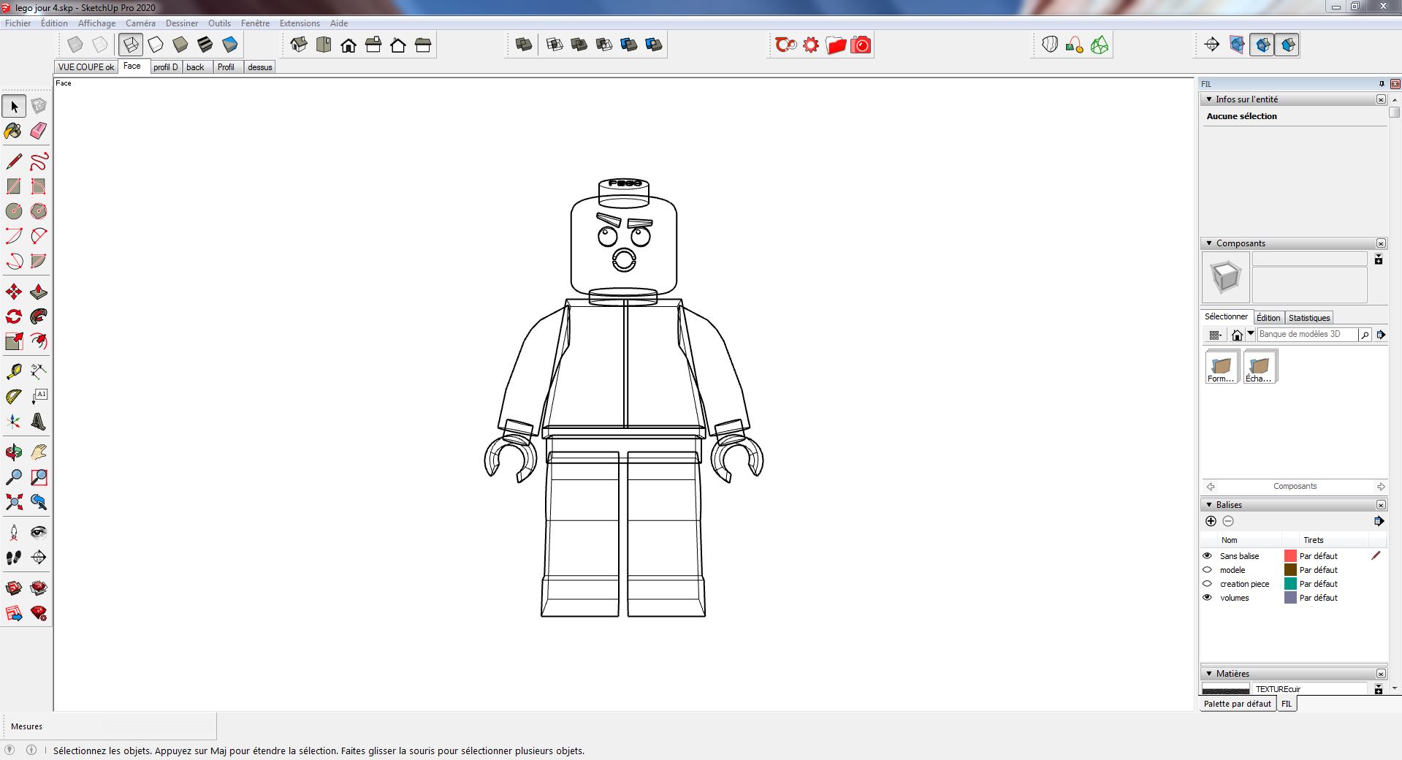The width and height of the screenshot is (1402, 760).
Task: Select the Line pencil tool
Action: pyautogui.click(x=14, y=161)
